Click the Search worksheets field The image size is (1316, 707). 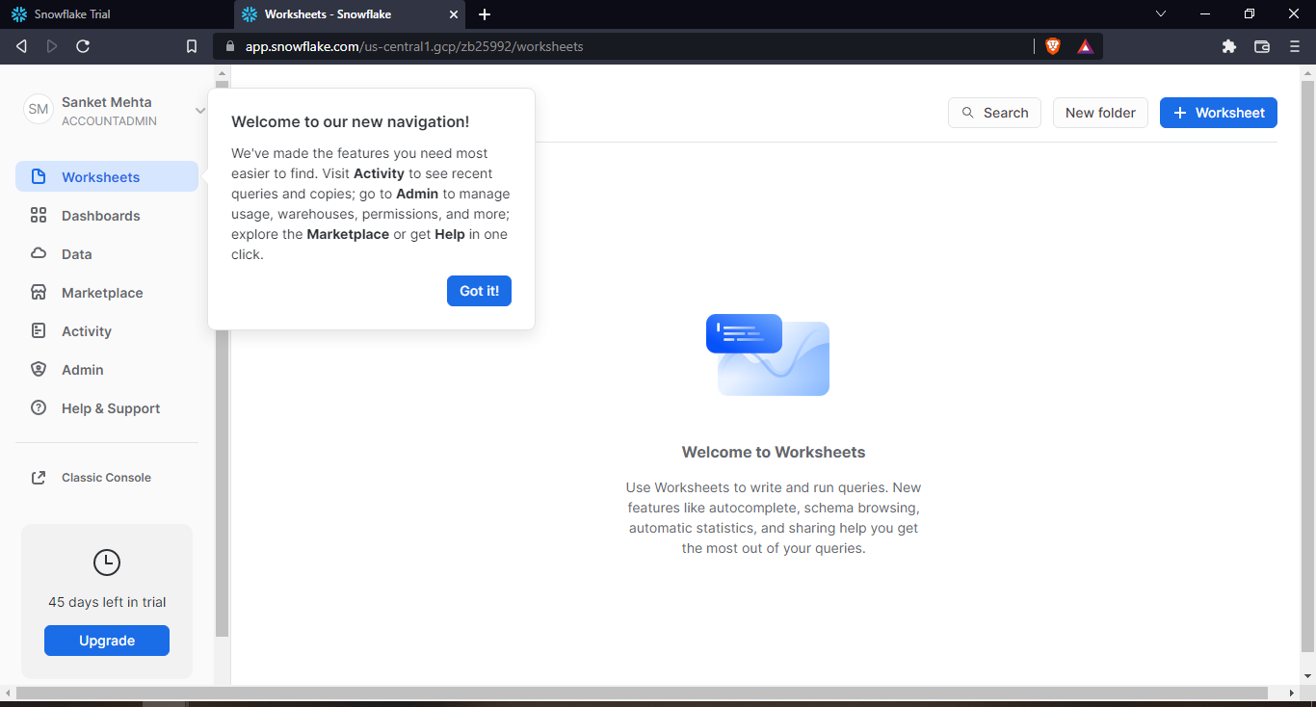click(994, 113)
